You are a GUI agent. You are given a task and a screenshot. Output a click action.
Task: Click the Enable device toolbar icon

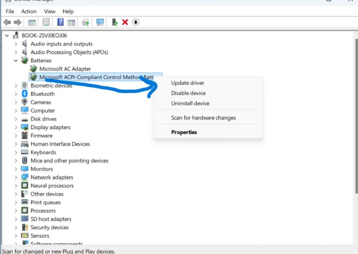click(x=115, y=22)
